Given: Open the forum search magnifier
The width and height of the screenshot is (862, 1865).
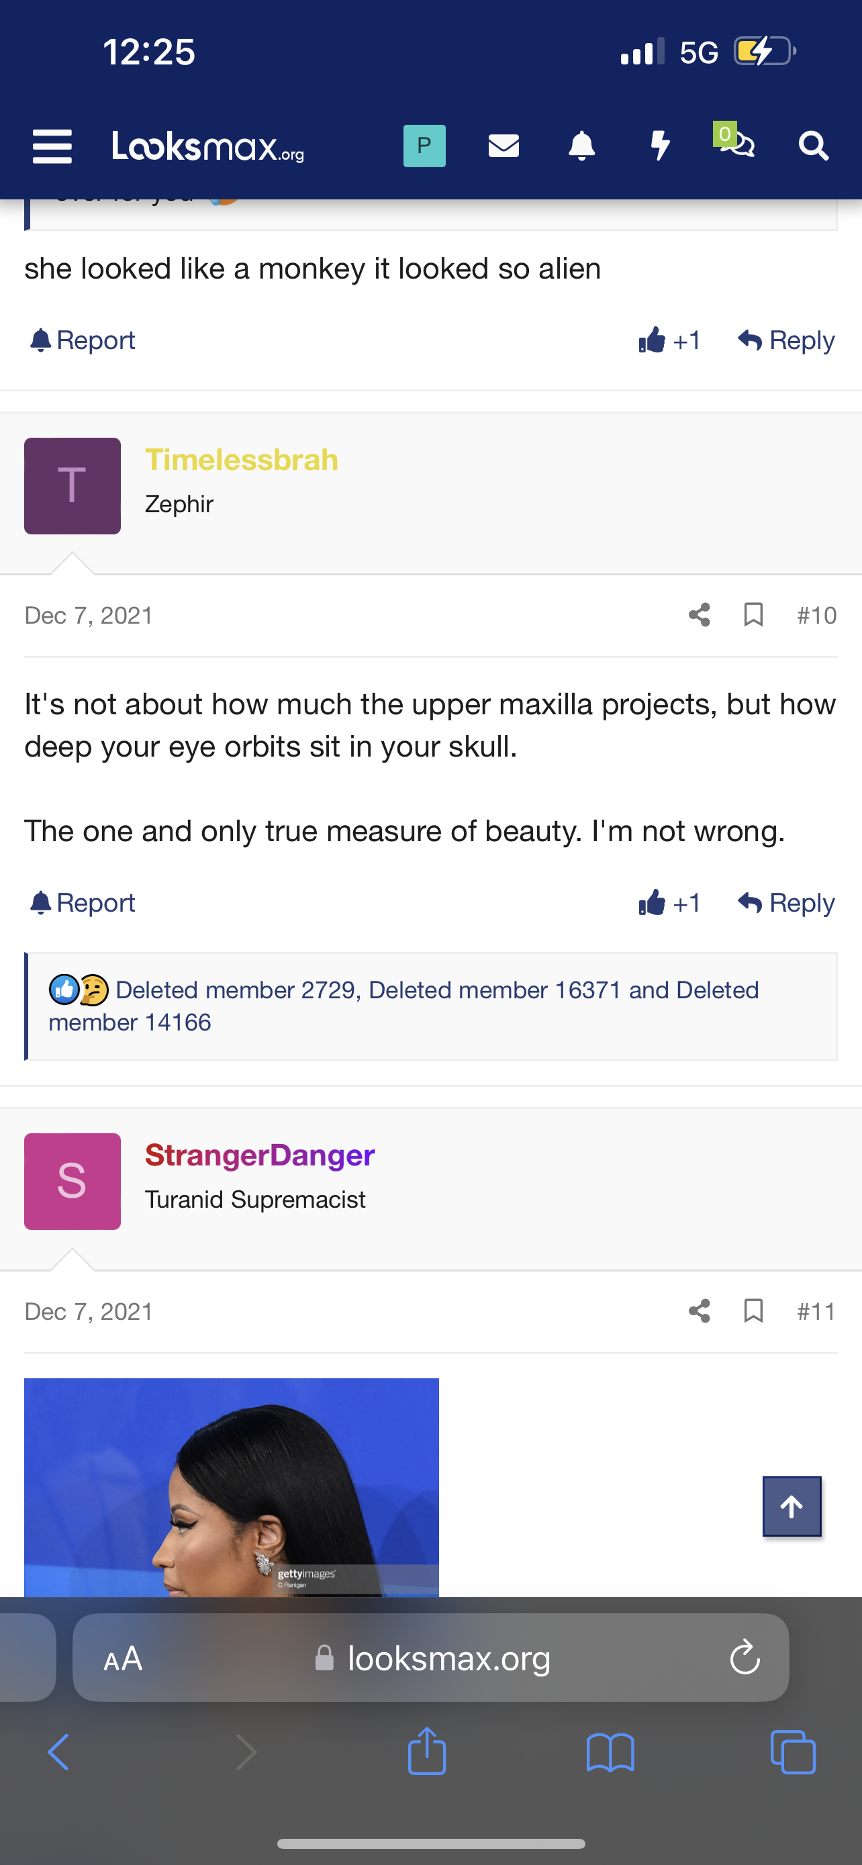Looking at the screenshot, I should pos(814,146).
